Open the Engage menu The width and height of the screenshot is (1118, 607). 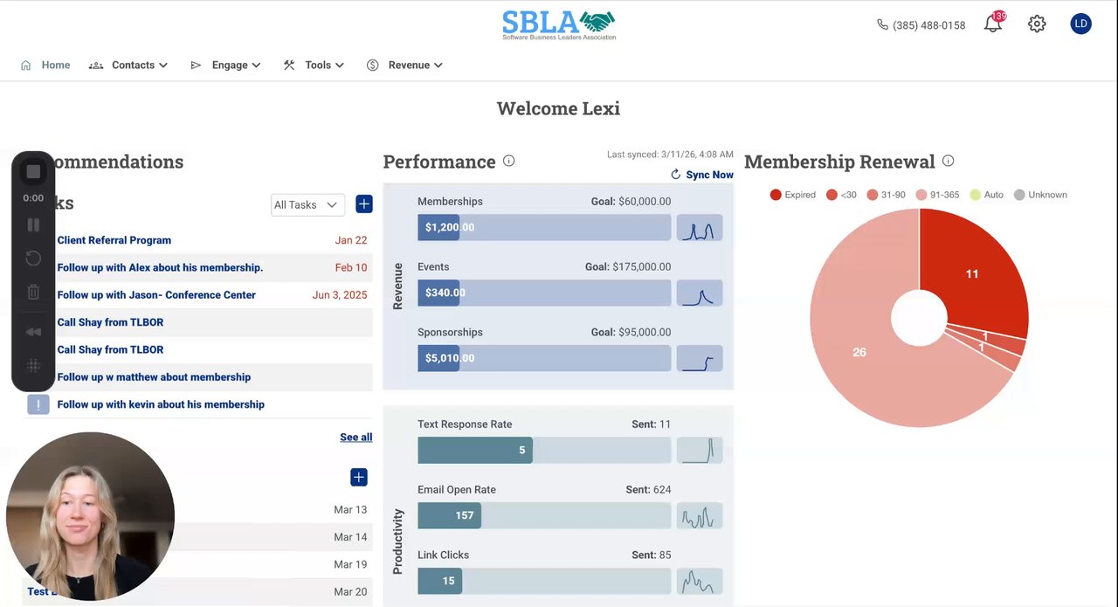[225, 65]
